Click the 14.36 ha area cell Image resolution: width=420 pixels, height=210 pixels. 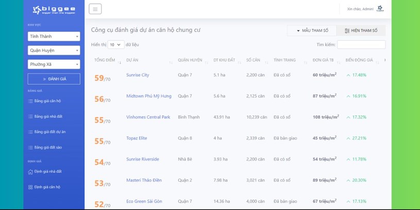(x=222, y=201)
